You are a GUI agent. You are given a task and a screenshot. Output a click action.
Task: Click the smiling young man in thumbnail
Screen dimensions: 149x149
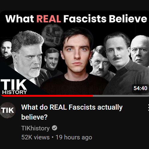[x=52, y=59]
